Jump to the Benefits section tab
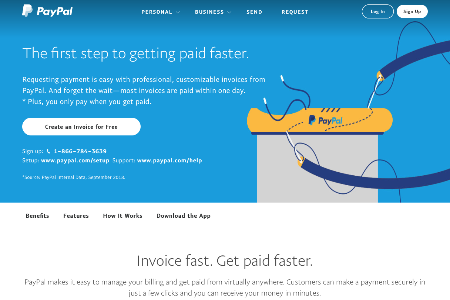 point(37,216)
